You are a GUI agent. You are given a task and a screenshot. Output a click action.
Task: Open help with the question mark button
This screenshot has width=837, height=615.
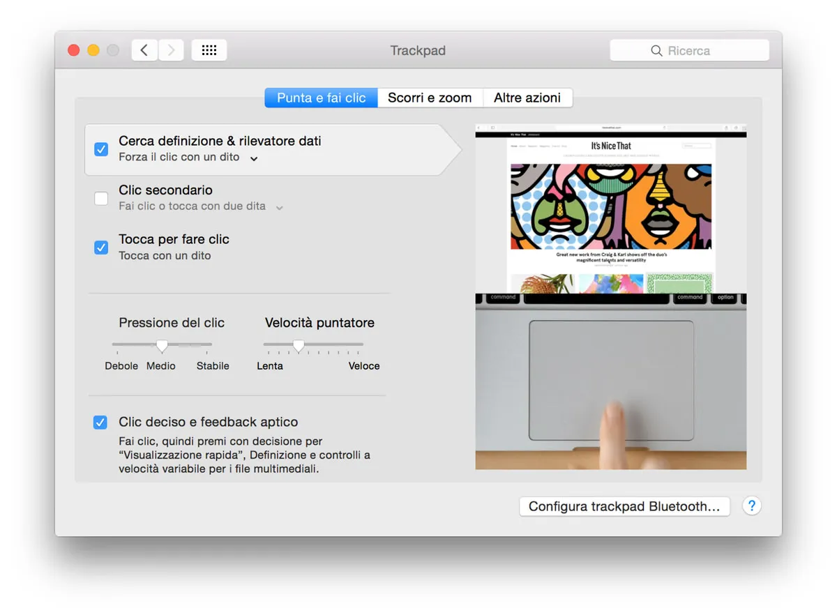pos(751,506)
